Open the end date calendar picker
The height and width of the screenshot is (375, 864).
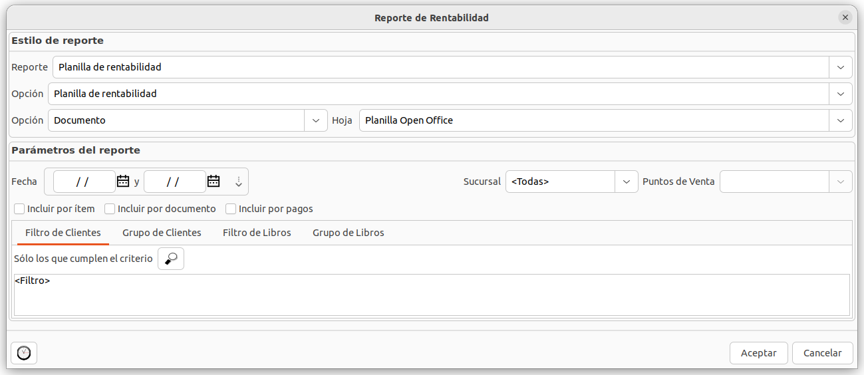(214, 181)
